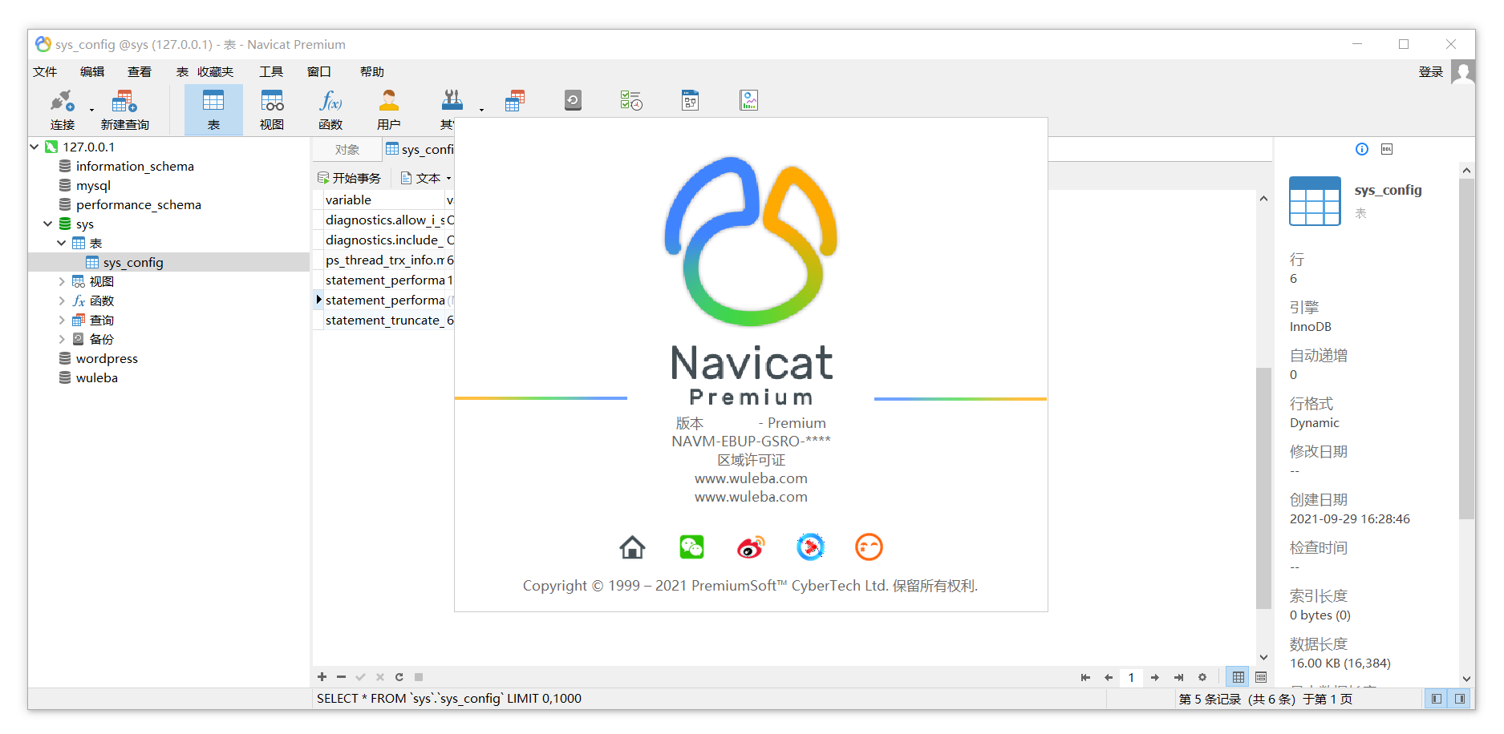Click the query table-calendar toolbar icon

(x=514, y=101)
